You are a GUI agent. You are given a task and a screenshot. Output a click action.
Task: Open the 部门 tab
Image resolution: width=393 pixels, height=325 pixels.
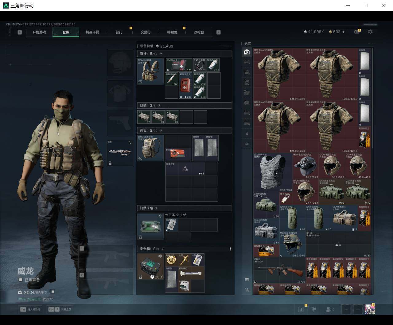tap(119, 32)
